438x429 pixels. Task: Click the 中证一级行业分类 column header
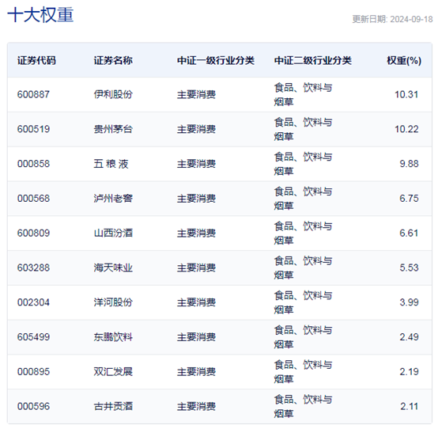click(x=216, y=60)
